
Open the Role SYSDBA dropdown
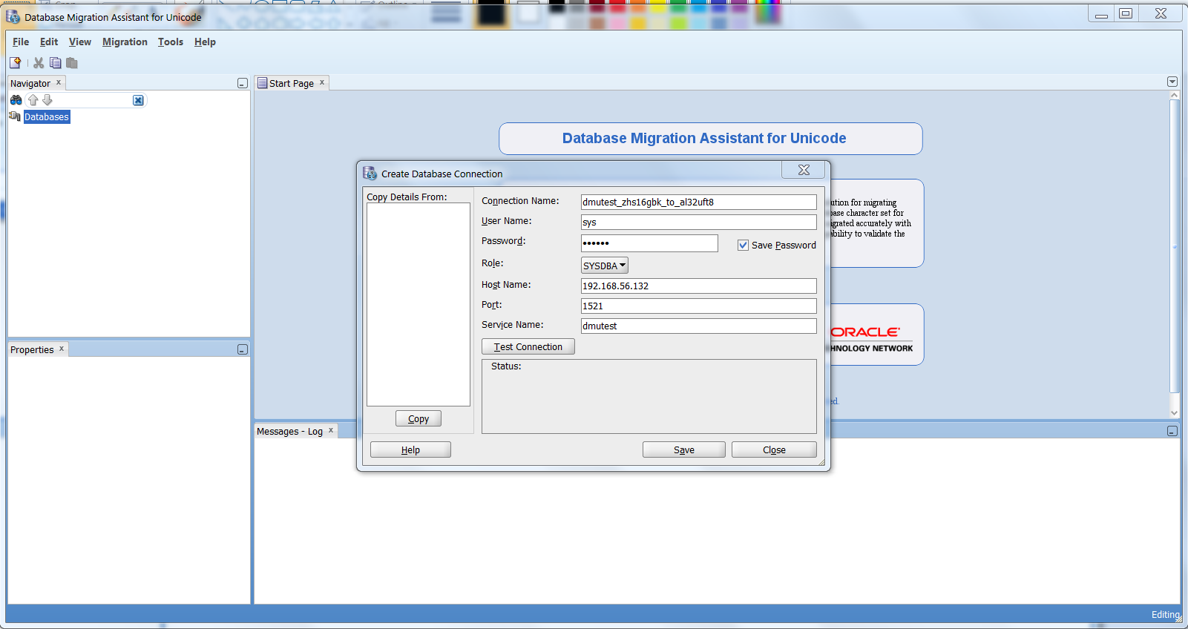click(x=605, y=266)
